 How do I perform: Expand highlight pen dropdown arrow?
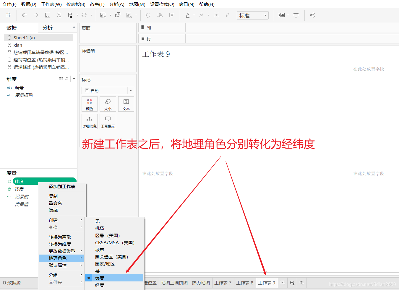(194, 15)
